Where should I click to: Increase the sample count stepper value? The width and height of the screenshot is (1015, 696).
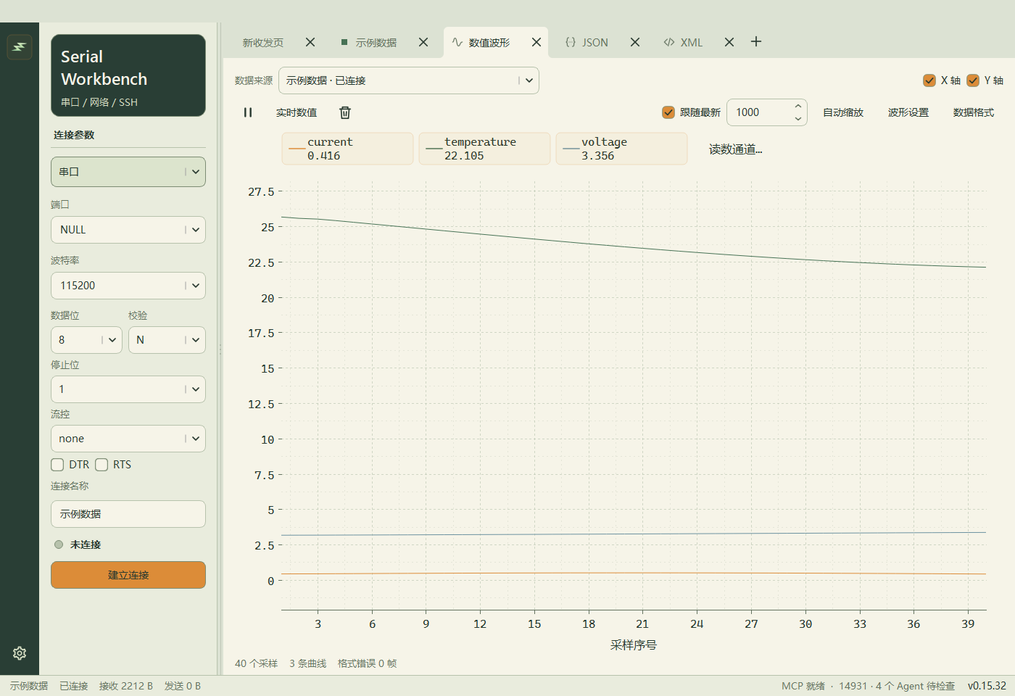pyautogui.click(x=798, y=106)
